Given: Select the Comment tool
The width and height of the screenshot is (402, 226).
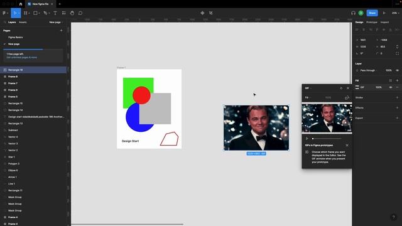Looking at the screenshot, I should pyautogui.click(x=80, y=13).
